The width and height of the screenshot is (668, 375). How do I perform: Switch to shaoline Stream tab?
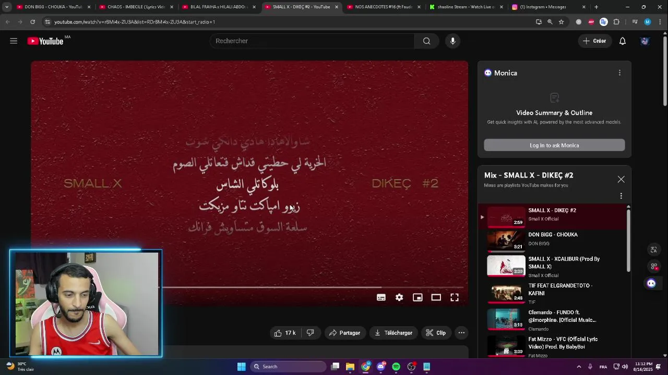466,7
